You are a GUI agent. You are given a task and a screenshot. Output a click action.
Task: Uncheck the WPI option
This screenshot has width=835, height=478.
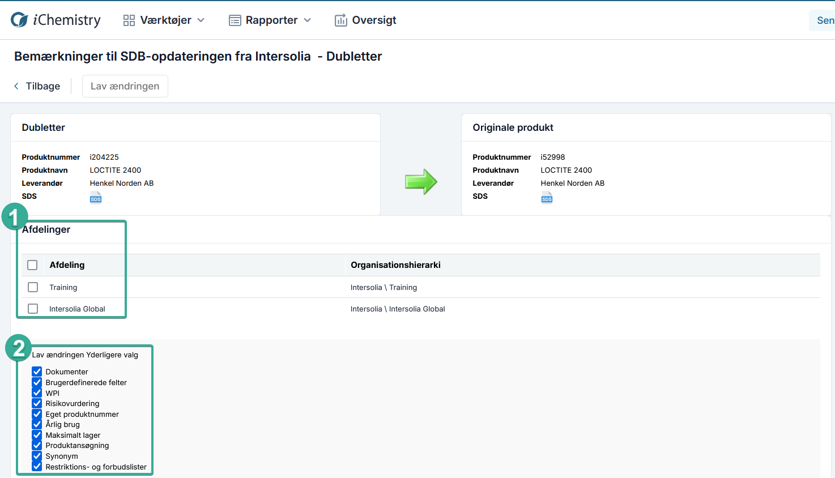coord(37,393)
